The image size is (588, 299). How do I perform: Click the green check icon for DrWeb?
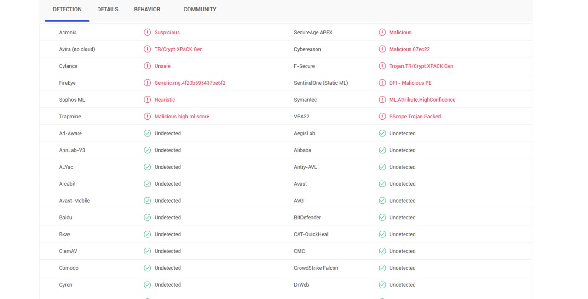382,285
